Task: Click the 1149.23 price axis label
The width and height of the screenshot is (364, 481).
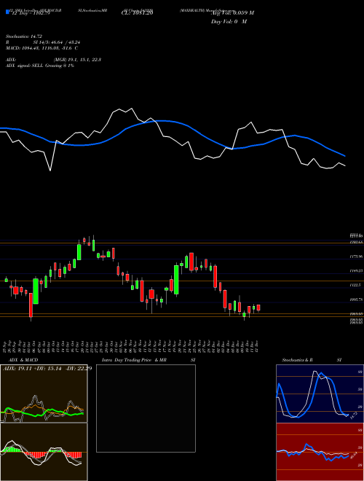Action: [356, 271]
